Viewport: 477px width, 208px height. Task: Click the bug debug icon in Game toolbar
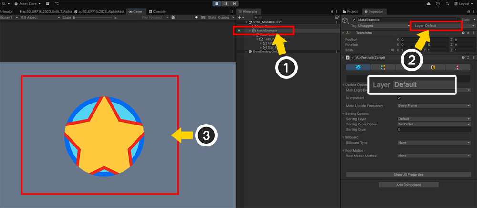[173, 17]
